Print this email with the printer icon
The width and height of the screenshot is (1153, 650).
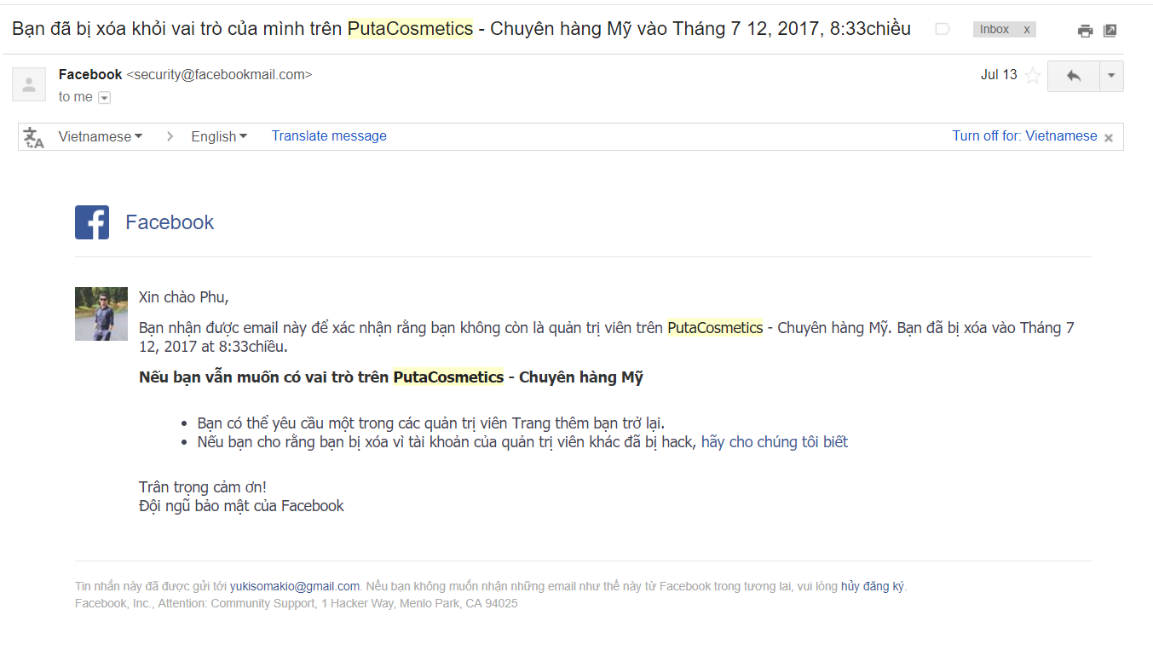point(1085,31)
